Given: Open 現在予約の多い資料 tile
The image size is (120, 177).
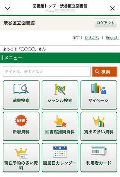Looking at the screenshot, I should 21,157.
